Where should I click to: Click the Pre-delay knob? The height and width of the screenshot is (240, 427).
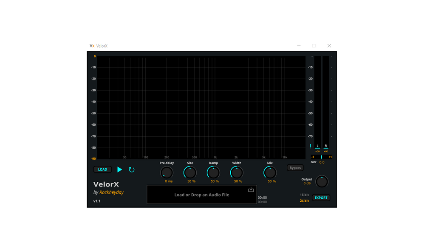[x=167, y=172]
